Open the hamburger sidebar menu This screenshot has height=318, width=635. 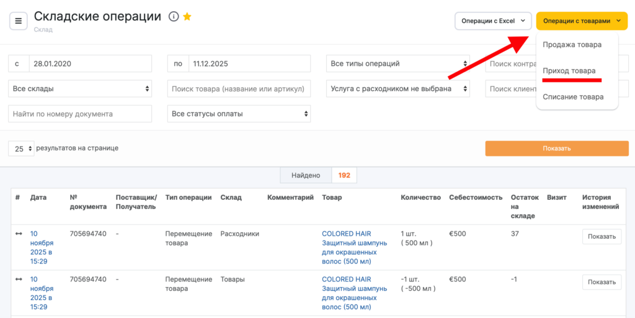coord(18,21)
